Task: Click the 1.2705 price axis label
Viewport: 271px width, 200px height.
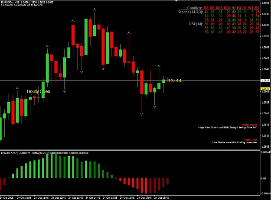Action: click(x=265, y=36)
